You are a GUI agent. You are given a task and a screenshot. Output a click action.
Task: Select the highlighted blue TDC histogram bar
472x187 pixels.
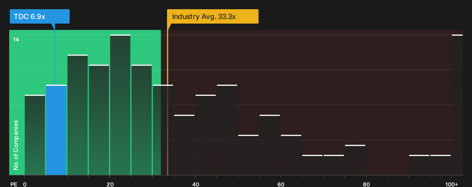56,130
